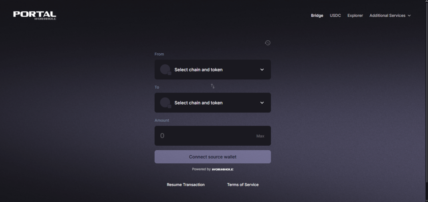Open the transaction history clock icon
Image resolution: width=428 pixels, height=202 pixels.
point(268,43)
